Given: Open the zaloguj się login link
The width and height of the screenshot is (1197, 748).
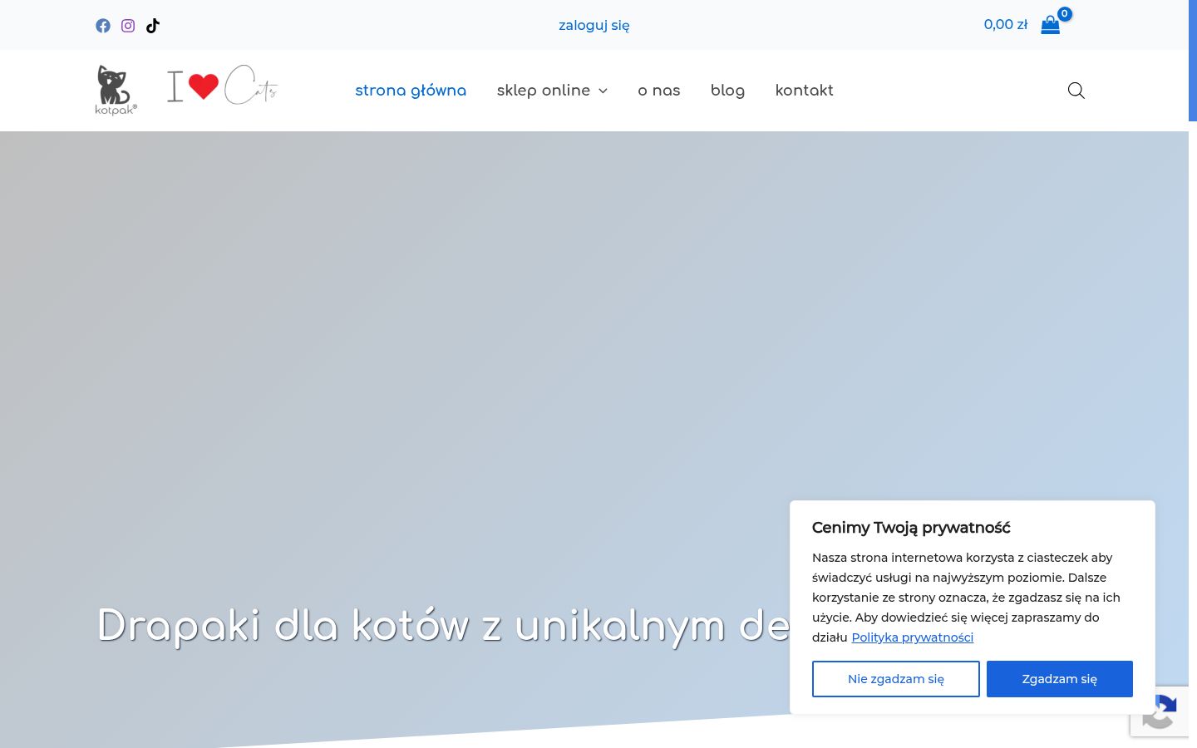Looking at the screenshot, I should [594, 26].
